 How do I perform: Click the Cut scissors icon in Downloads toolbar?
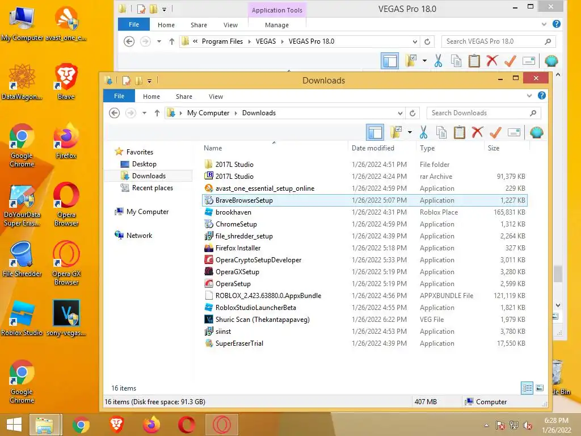pyautogui.click(x=423, y=132)
